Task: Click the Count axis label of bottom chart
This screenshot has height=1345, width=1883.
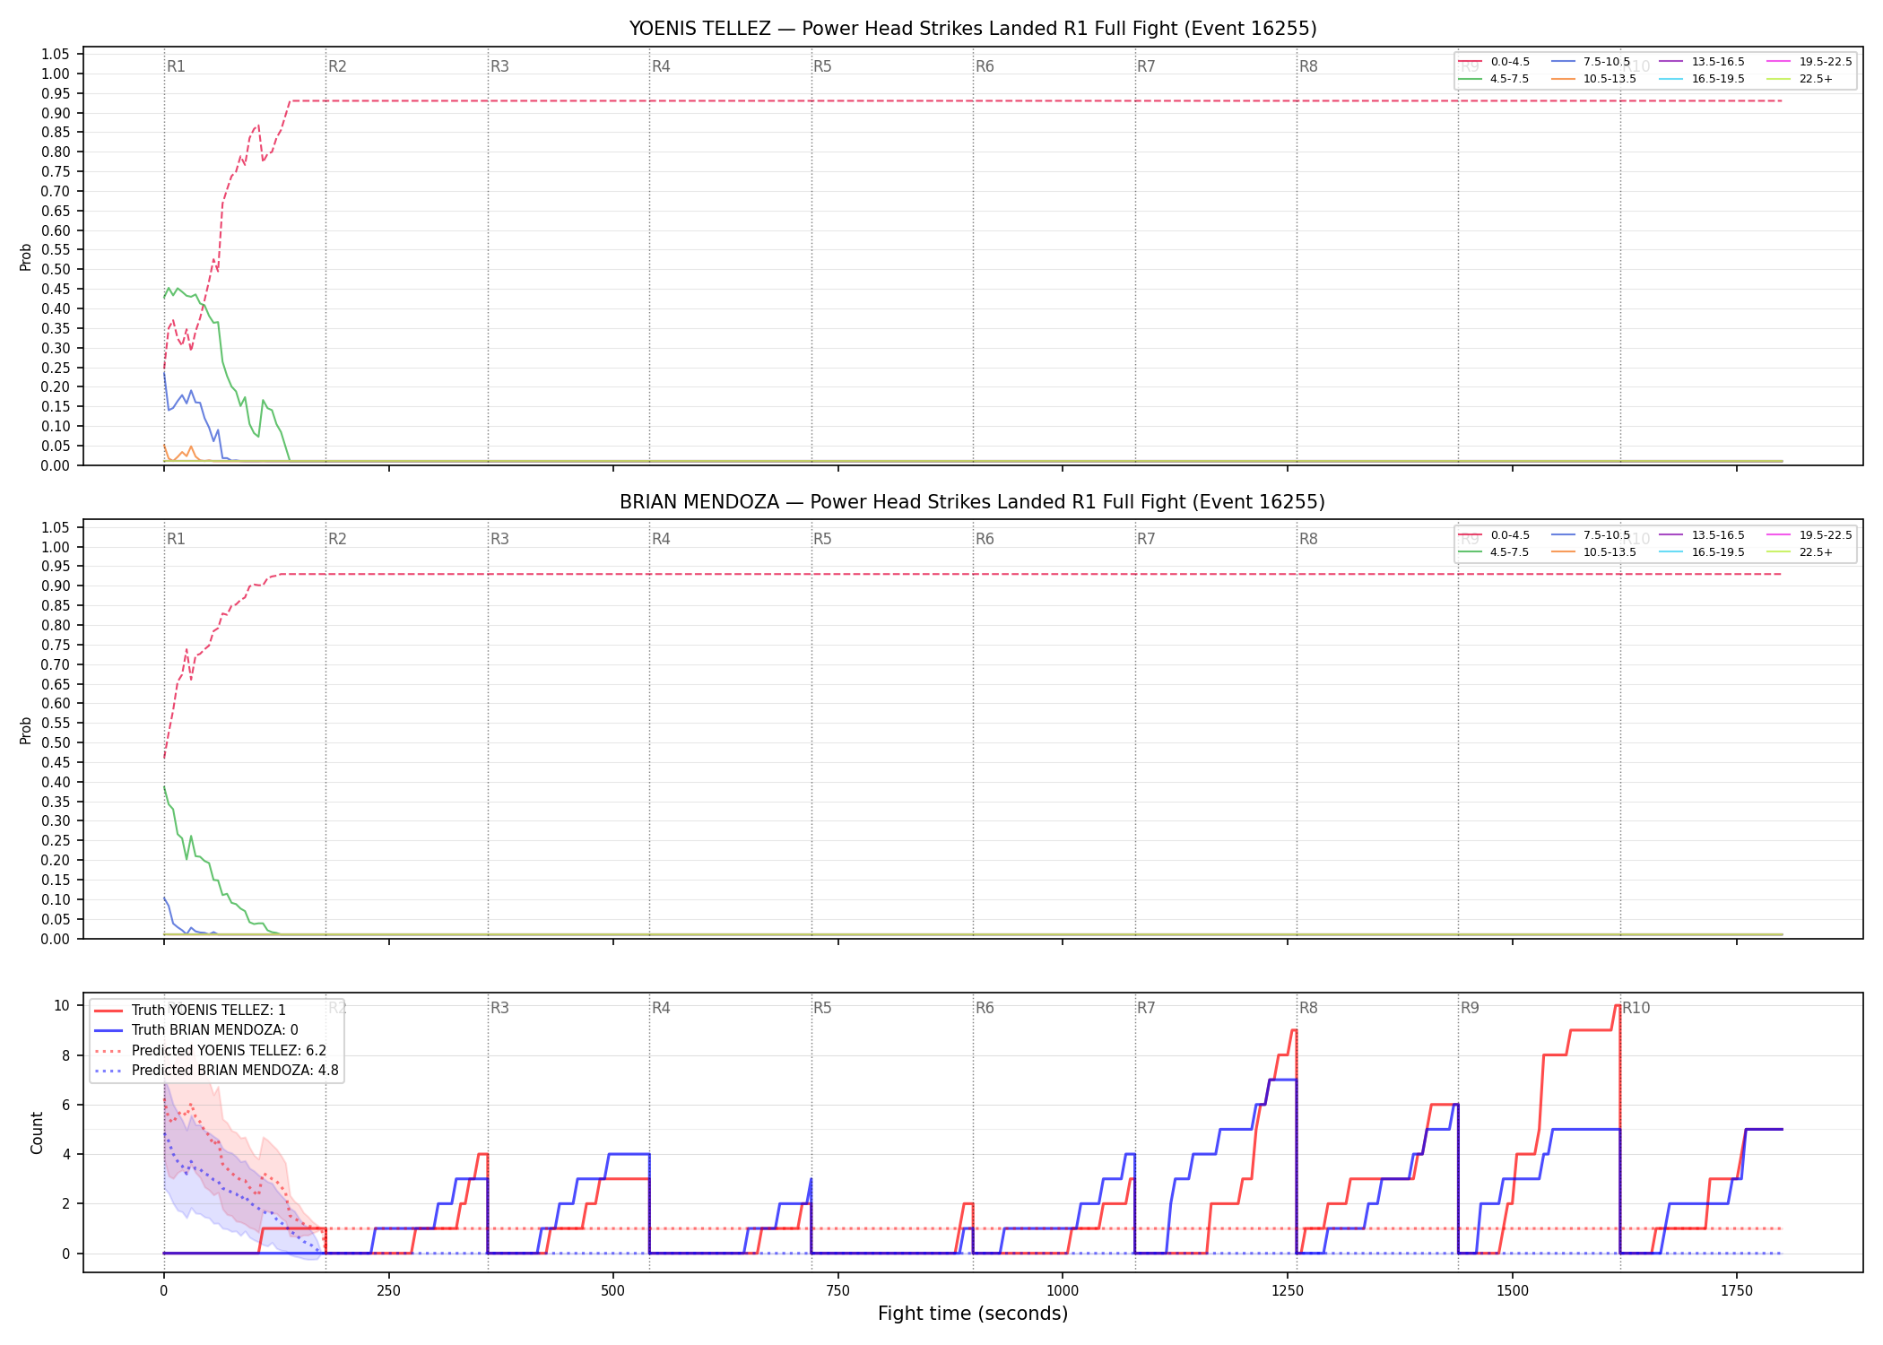Action: pyautogui.click(x=37, y=1132)
